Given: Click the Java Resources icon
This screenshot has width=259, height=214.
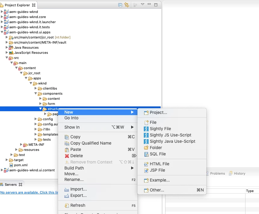Looking at the screenshot, I should (11, 47).
